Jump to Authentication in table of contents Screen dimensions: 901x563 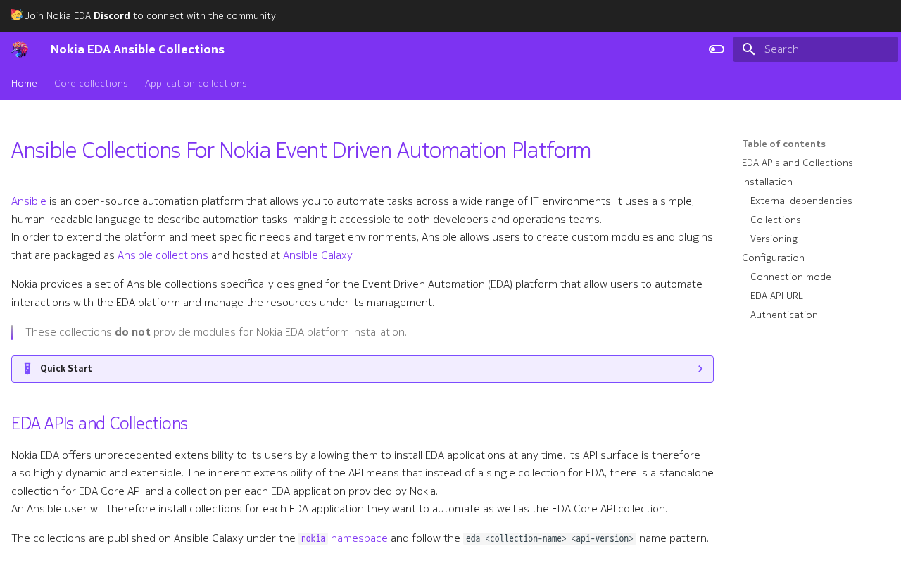(x=783, y=315)
